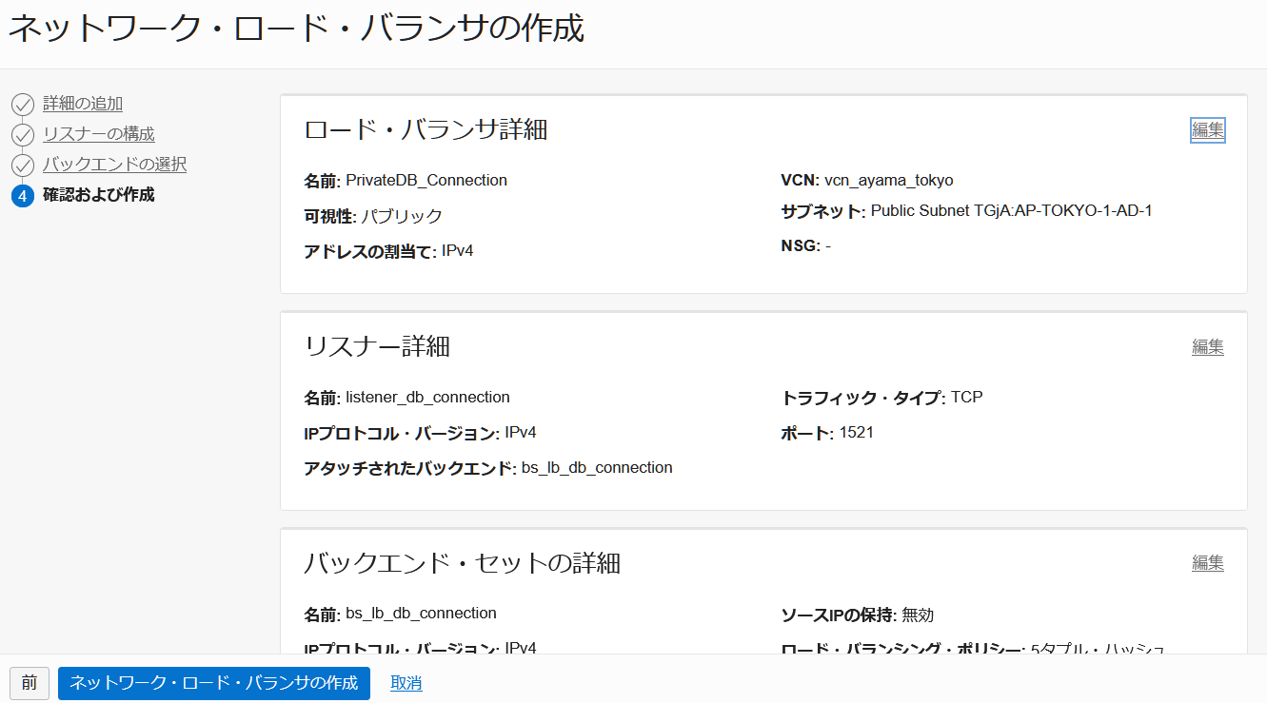This screenshot has width=1267, height=703.
Task: Edit the リスナー詳細 section
Action: 1208,347
